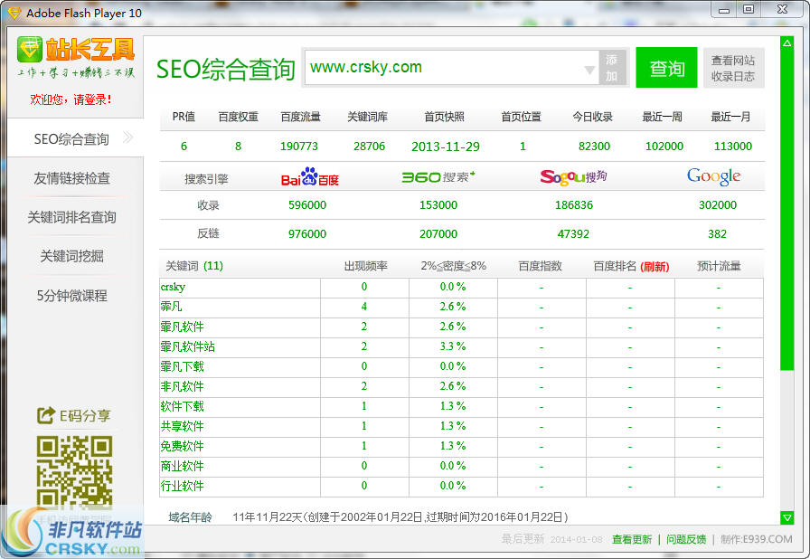Click the keyword crsky

tap(173, 287)
